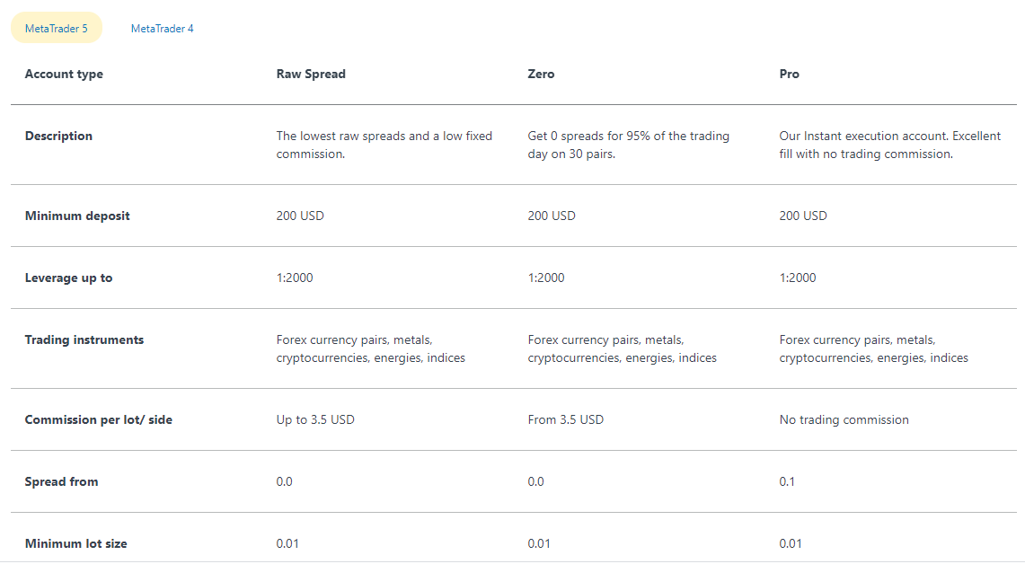
Task: Click the 'Account type' row label
Action: click(x=64, y=74)
